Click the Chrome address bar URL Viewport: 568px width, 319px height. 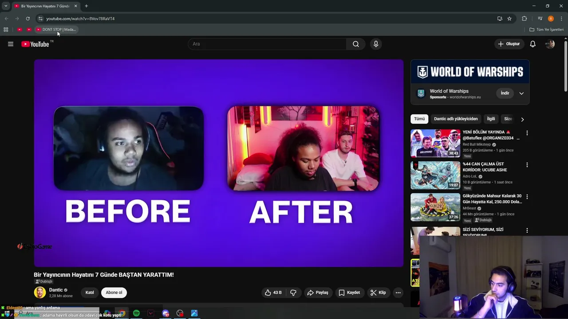click(80, 19)
